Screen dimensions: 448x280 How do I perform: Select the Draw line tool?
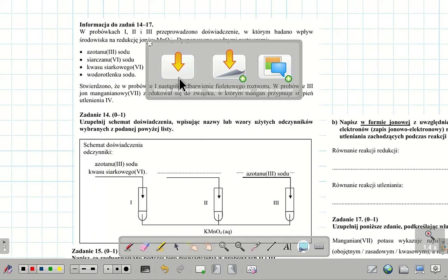point(271,247)
